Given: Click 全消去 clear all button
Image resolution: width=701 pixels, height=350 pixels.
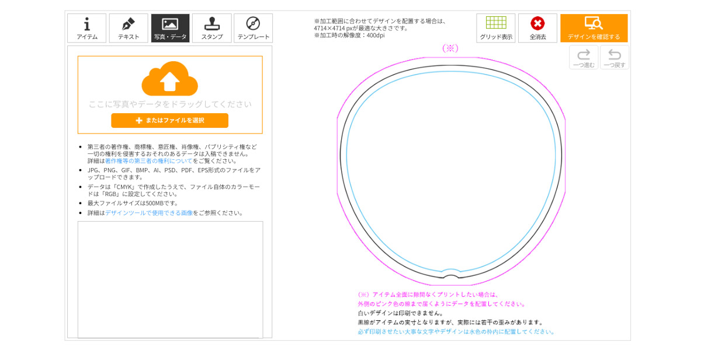Looking at the screenshot, I should [x=537, y=28].
